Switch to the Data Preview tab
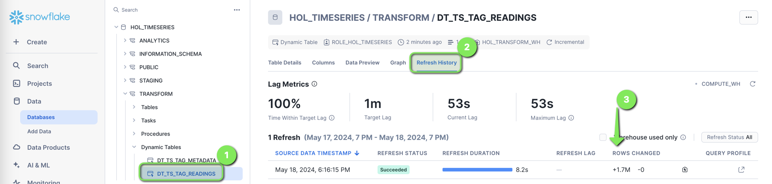 tap(362, 63)
